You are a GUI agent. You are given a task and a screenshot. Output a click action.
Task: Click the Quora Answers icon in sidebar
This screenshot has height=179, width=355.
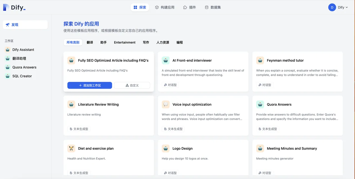pos(7,67)
